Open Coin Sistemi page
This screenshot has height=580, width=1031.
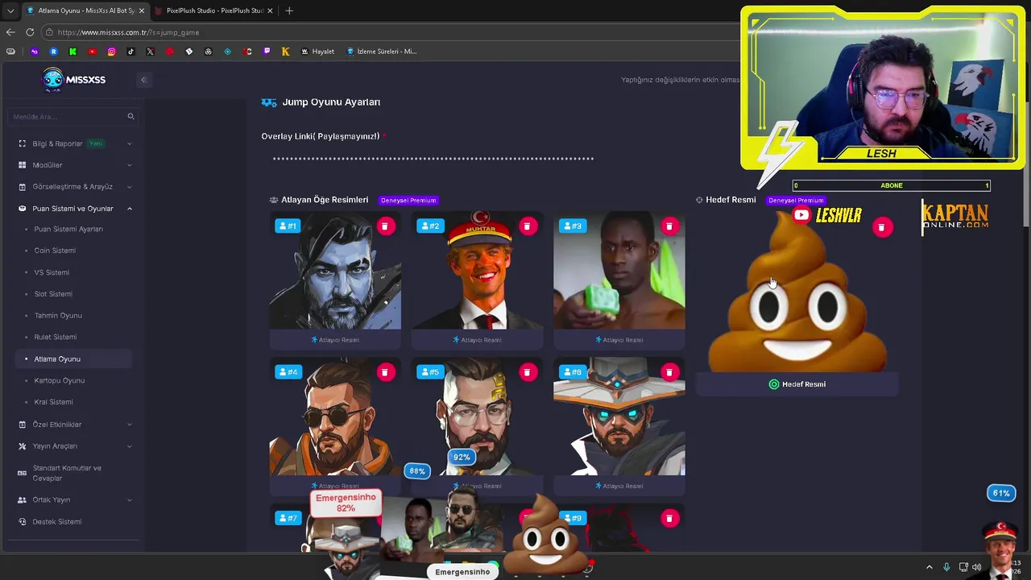[55, 251]
